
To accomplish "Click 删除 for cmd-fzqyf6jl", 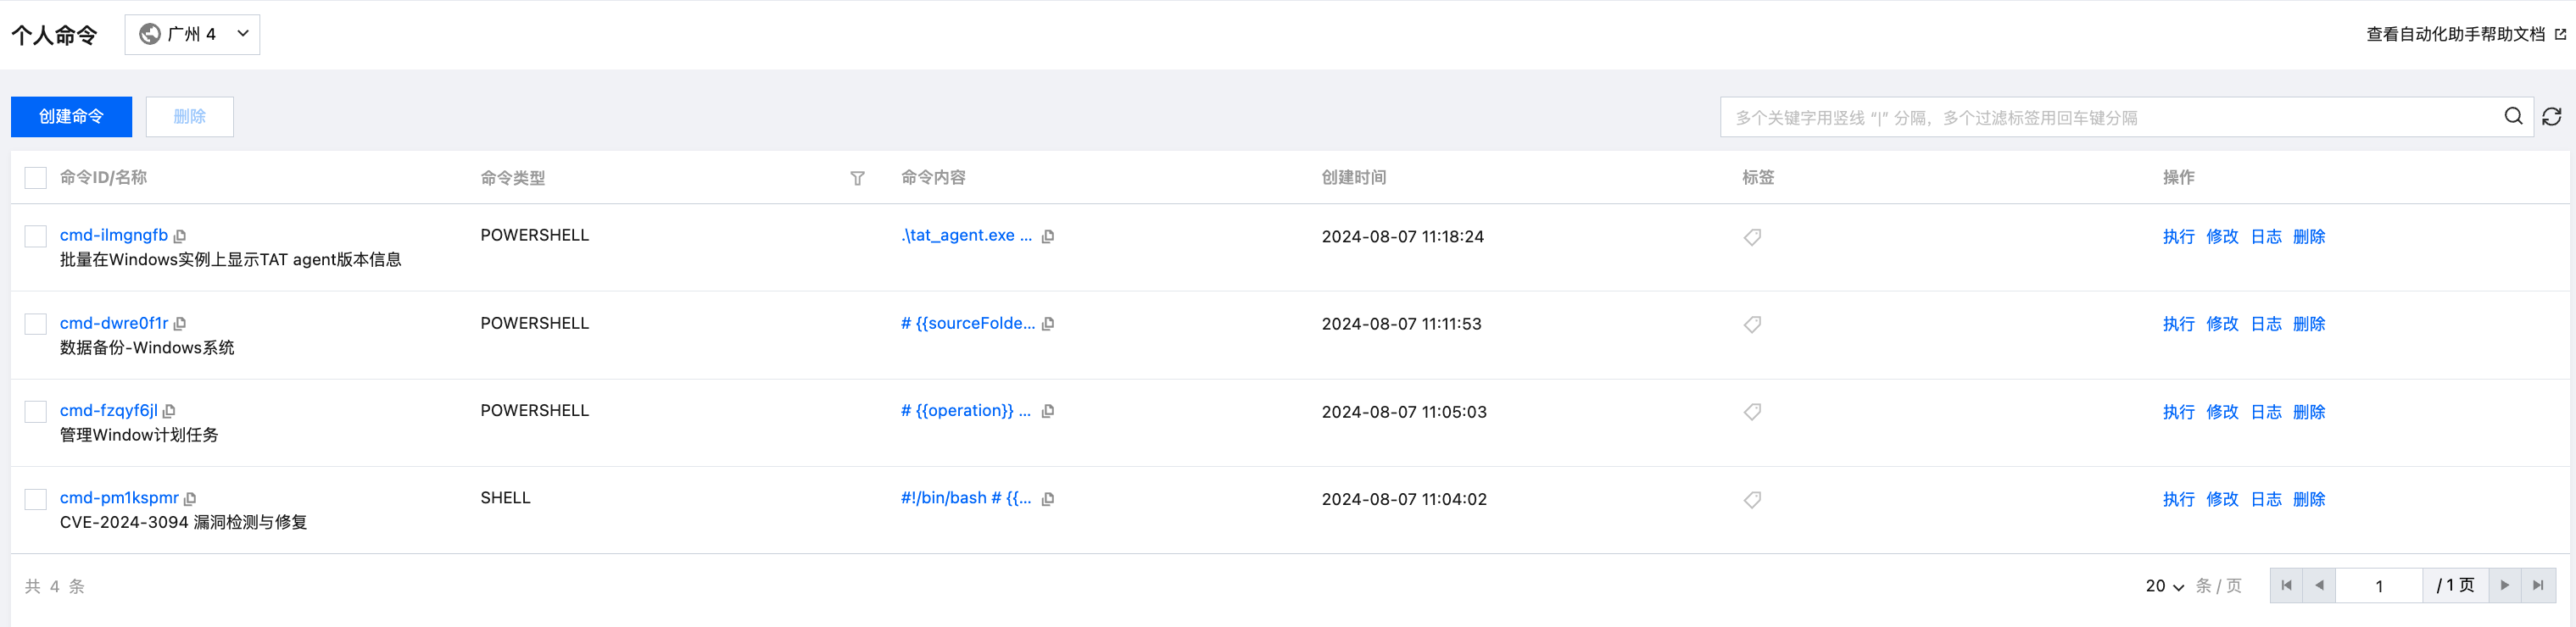I will click(x=2309, y=412).
